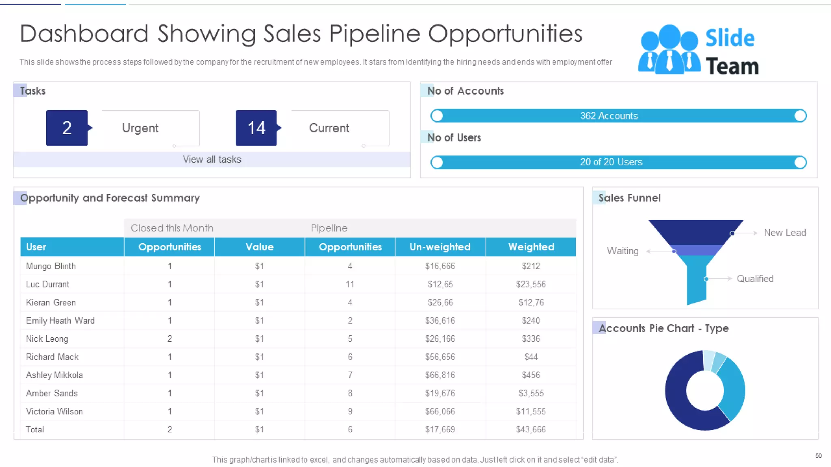This screenshot has height=467, width=831.
Task: Click Opportunity and Forecast Summary title
Action: coord(110,198)
